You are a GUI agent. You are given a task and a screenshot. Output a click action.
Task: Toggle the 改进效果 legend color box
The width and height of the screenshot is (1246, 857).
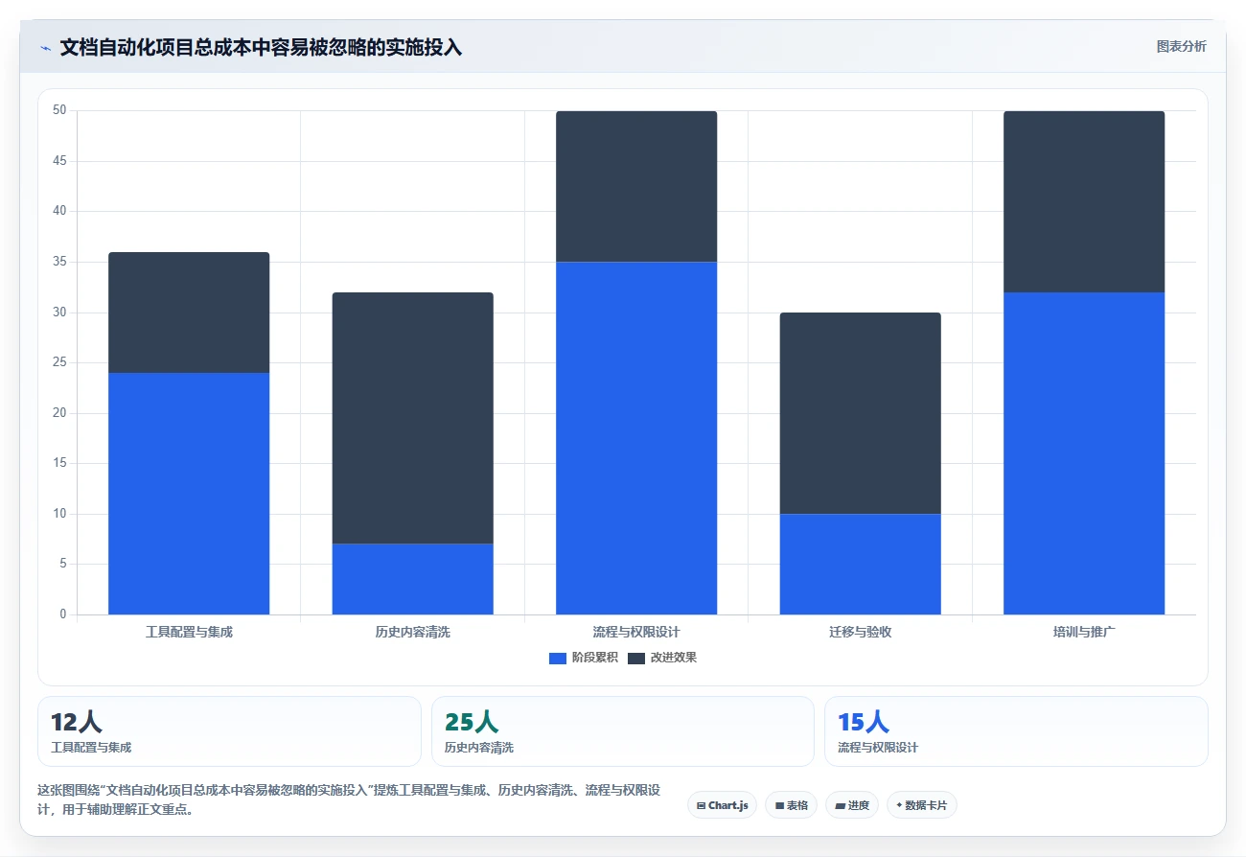click(636, 658)
